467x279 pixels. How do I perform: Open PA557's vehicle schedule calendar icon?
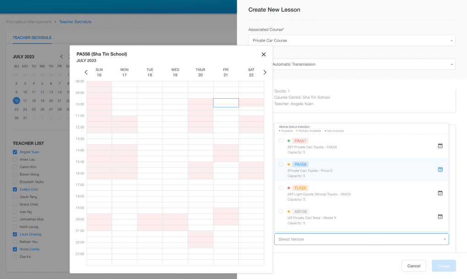click(440, 145)
